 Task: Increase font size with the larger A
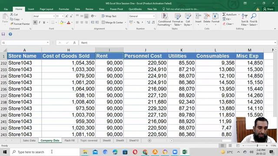[x=67, y=16]
